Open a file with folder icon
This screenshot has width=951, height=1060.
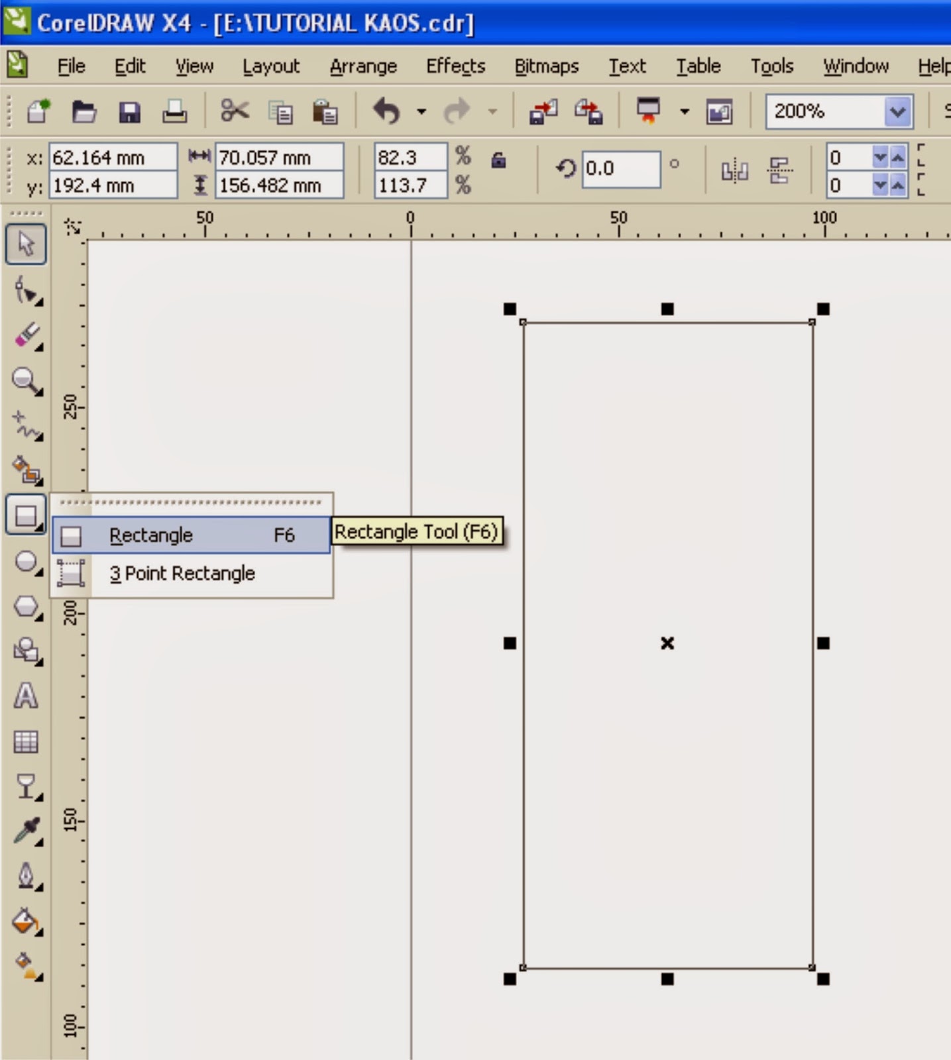(x=84, y=112)
